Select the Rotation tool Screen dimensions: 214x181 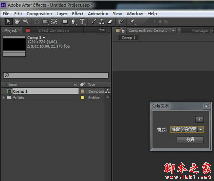coord(37,22)
